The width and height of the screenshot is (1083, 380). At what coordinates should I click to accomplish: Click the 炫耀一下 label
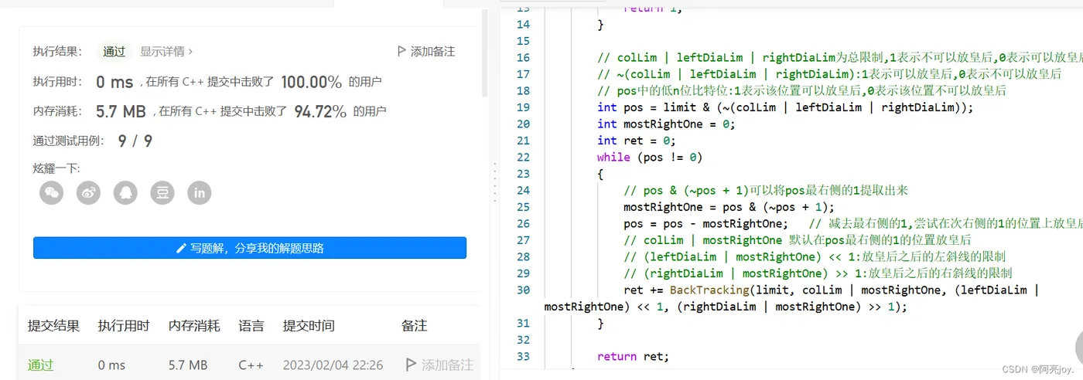click(x=56, y=168)
